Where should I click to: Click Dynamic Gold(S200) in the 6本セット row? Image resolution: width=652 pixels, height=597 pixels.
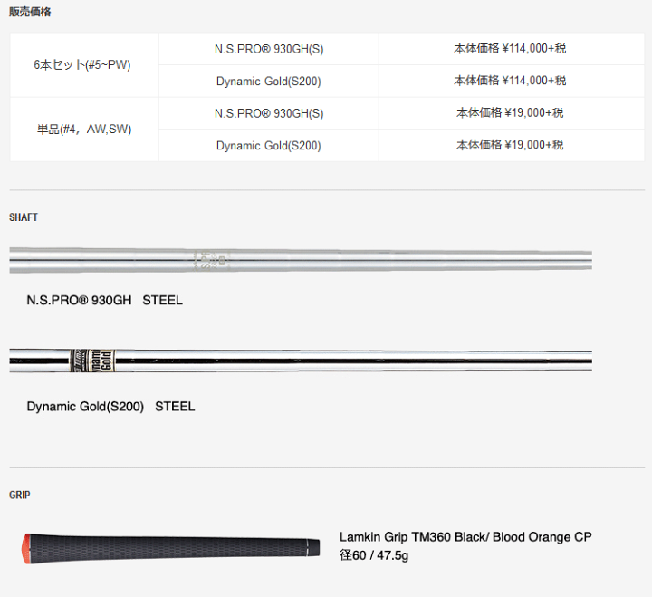click(x=269, y=82)
